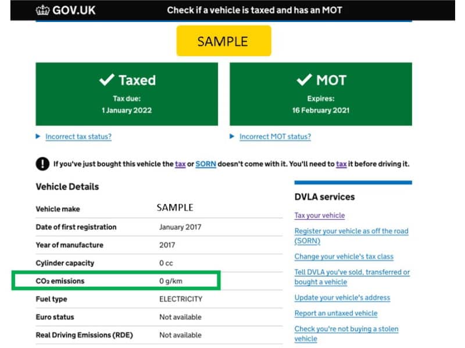Click the 'January 2017' registration value

point(180,227)
